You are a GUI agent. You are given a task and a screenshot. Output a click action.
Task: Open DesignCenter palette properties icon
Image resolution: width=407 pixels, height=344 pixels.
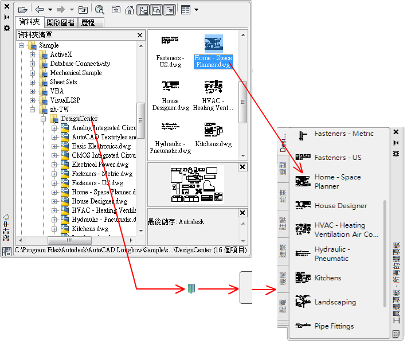point(7,28)
